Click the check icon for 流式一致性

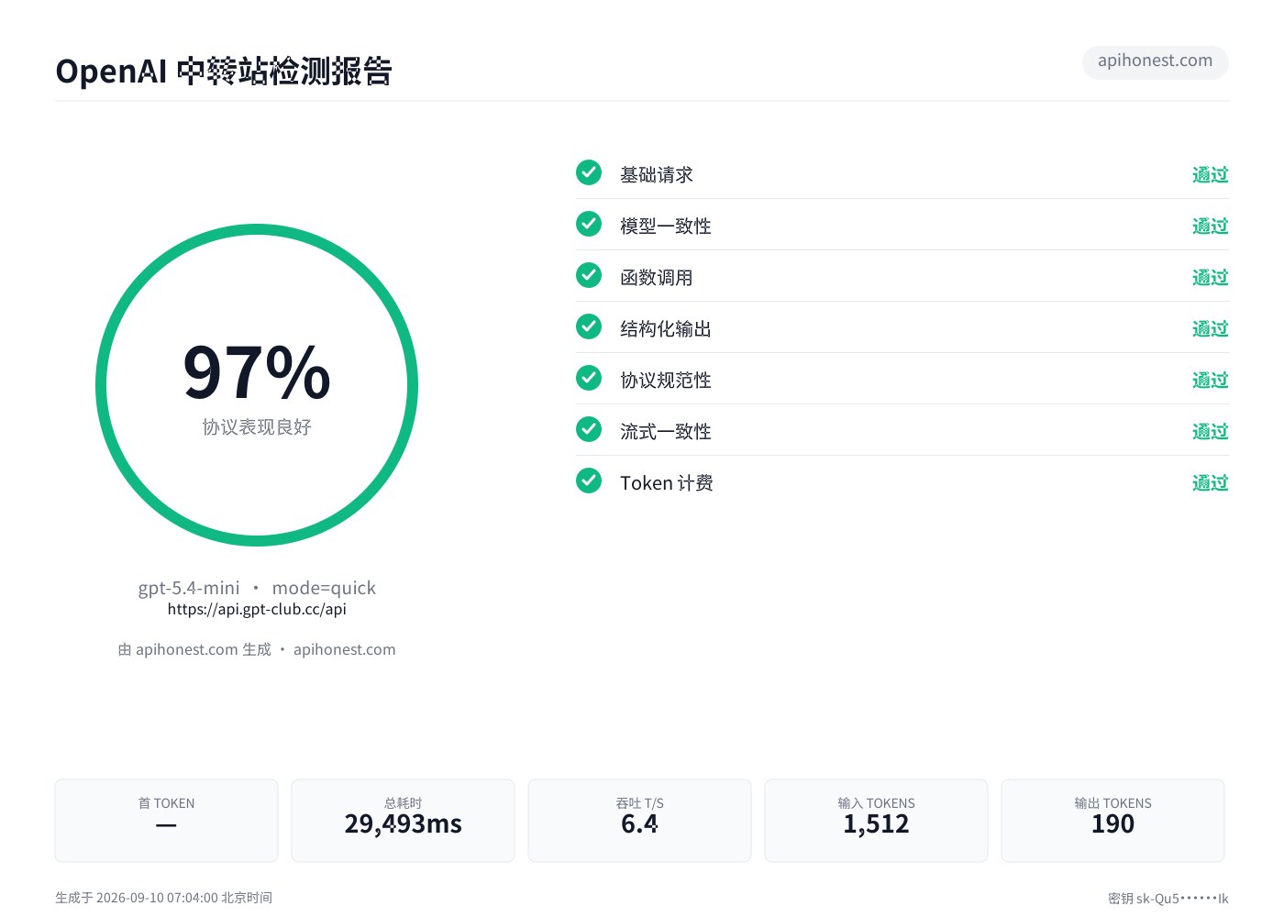(x=589, y=429)
